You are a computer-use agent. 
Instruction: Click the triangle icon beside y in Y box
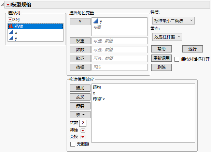(x=96, y=21)
